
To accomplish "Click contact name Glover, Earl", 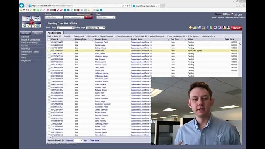I will (100, 70).
